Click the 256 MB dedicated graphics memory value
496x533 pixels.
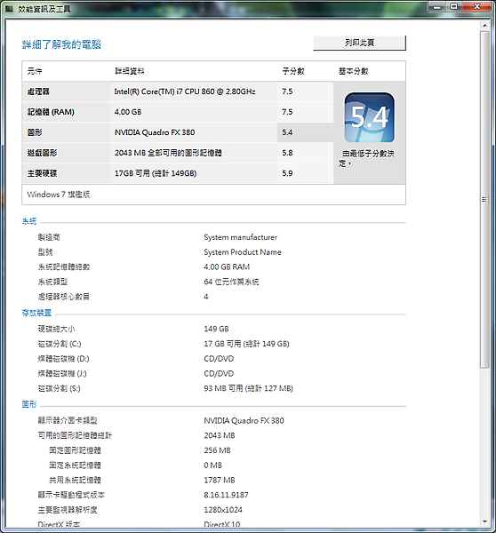(x=217, y=450)
